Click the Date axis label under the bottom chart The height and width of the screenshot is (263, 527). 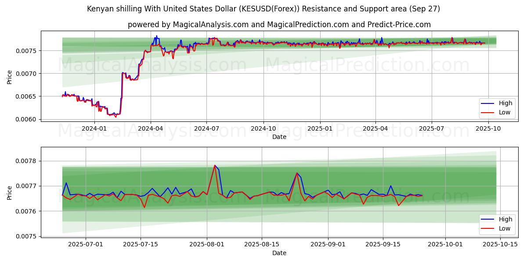point(279,253)
